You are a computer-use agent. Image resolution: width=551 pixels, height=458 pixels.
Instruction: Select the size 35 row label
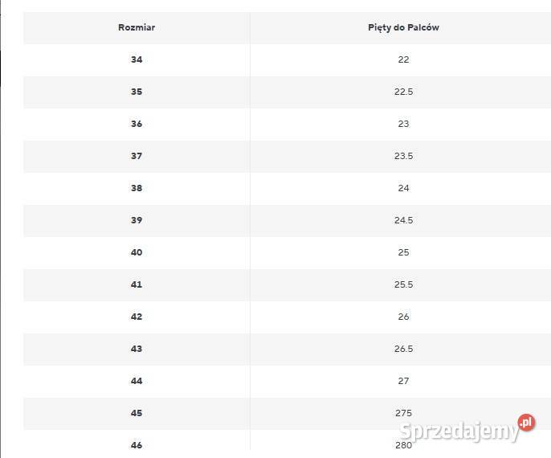137,92
